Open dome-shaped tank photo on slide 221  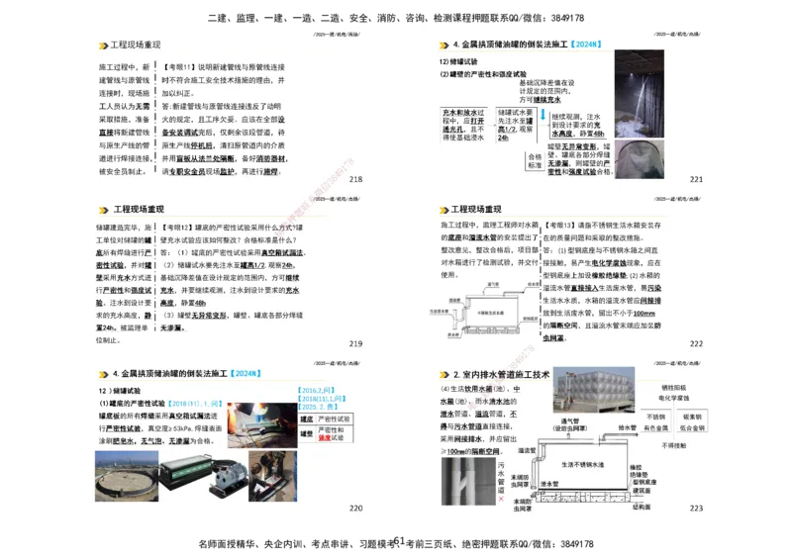pos(639,159)
